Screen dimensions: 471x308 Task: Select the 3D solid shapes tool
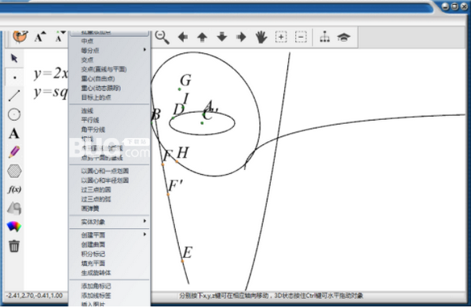pos(14,208)
